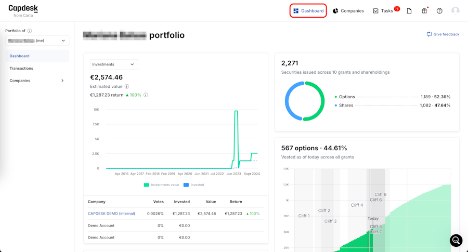
Task: Open the Investments dropdown
Action: coord(113,64)
